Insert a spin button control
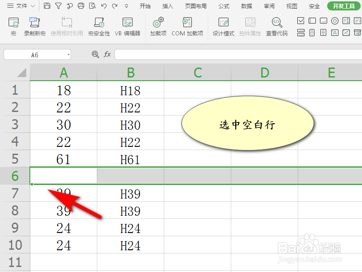 [323, 32]
